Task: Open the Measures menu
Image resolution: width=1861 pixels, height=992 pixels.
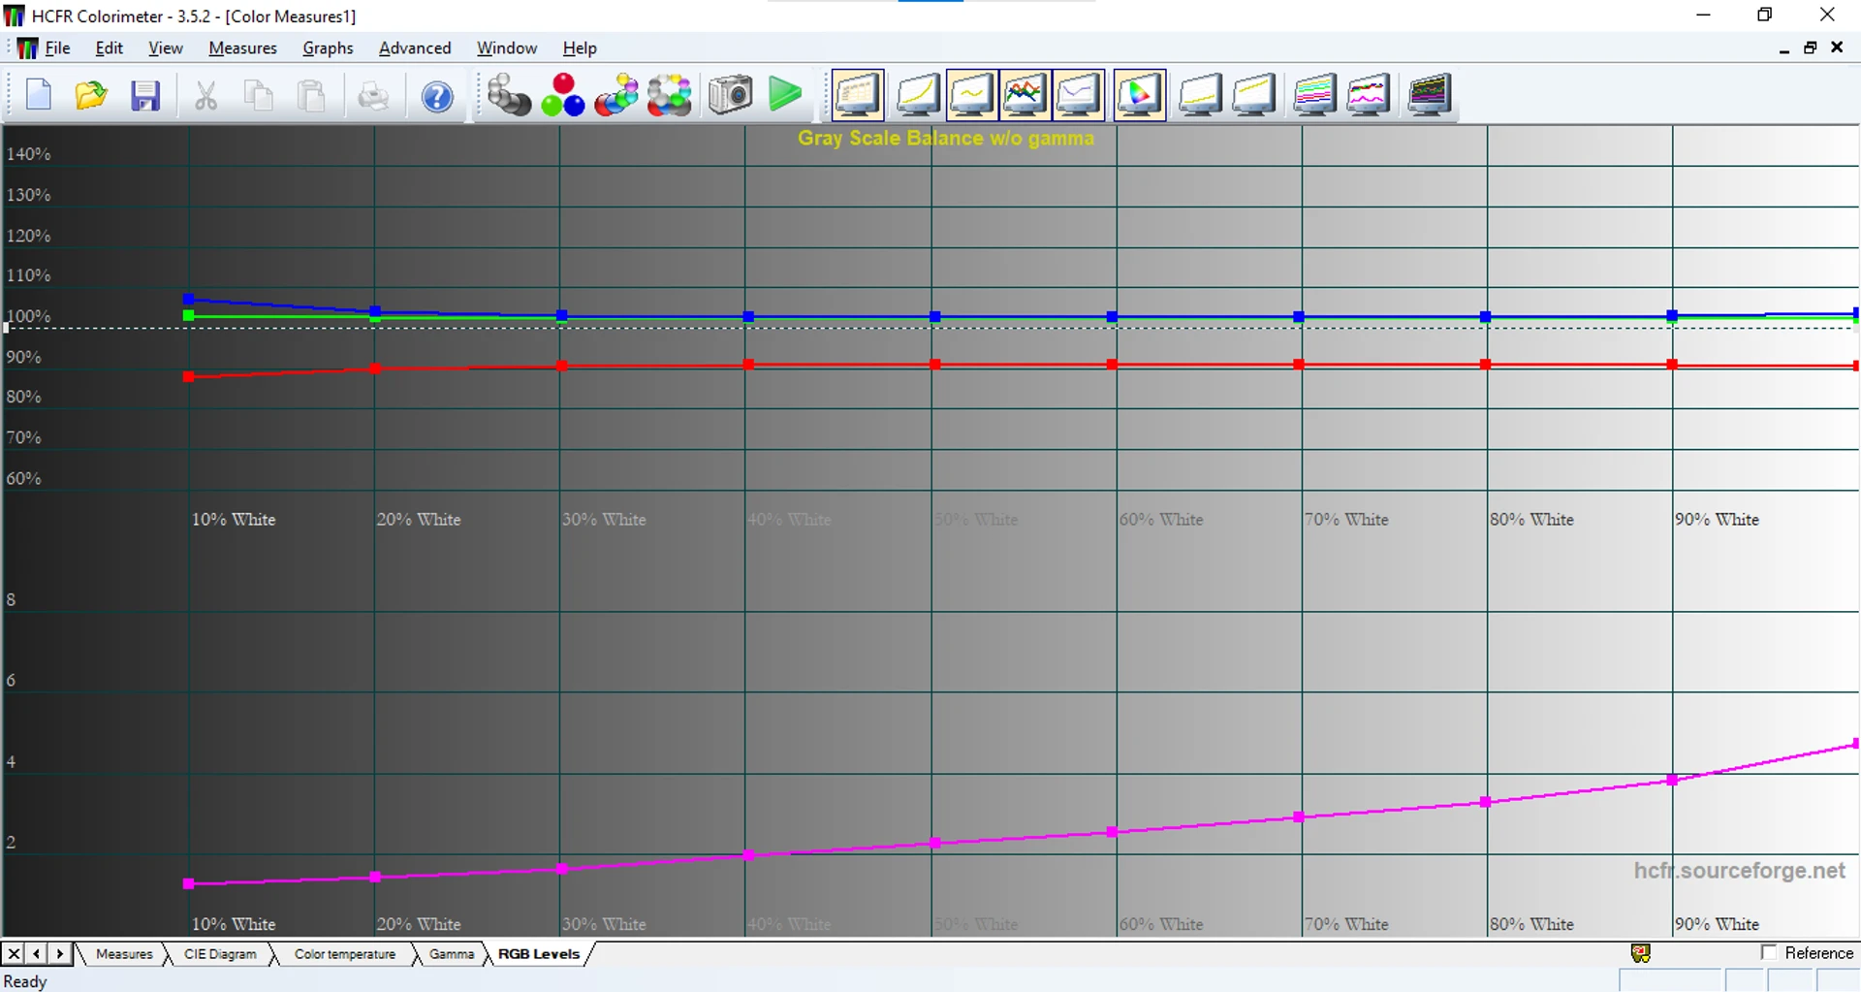Action: click(242, 48)
